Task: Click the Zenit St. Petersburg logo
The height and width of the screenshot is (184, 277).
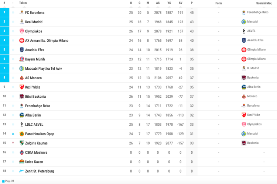Action: tap(22, 171)
